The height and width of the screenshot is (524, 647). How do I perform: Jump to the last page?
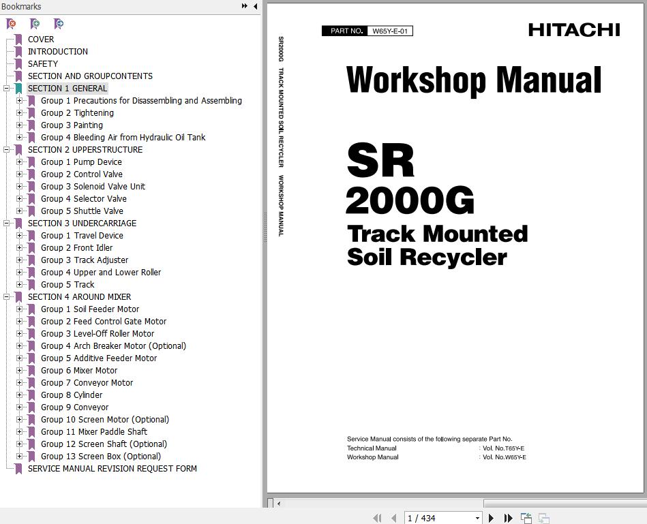508,518
